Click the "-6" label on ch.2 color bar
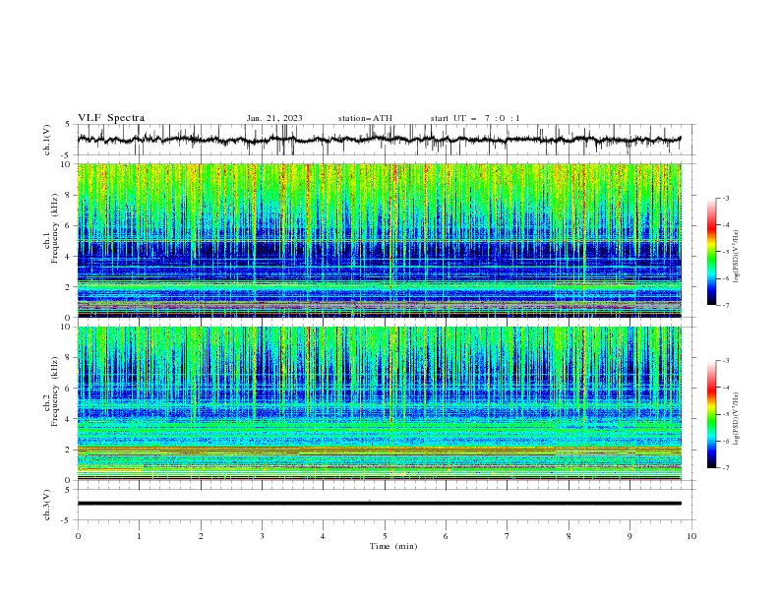The image size is (779, 602). click(x=725, y=441)
